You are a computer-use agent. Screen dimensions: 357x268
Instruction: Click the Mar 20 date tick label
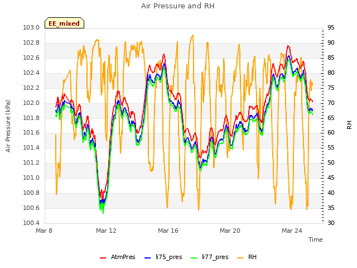coord(230,231)
